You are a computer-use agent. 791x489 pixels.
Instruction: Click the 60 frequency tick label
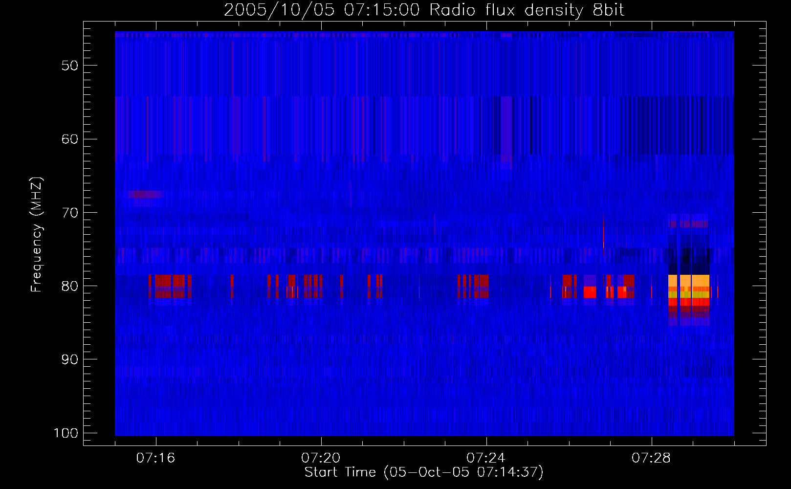click(x=70, y=139)
